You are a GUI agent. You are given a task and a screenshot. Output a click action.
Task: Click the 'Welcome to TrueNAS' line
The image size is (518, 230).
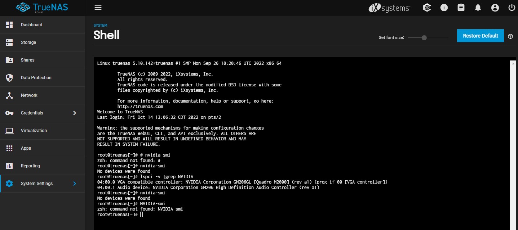[120, 112]
